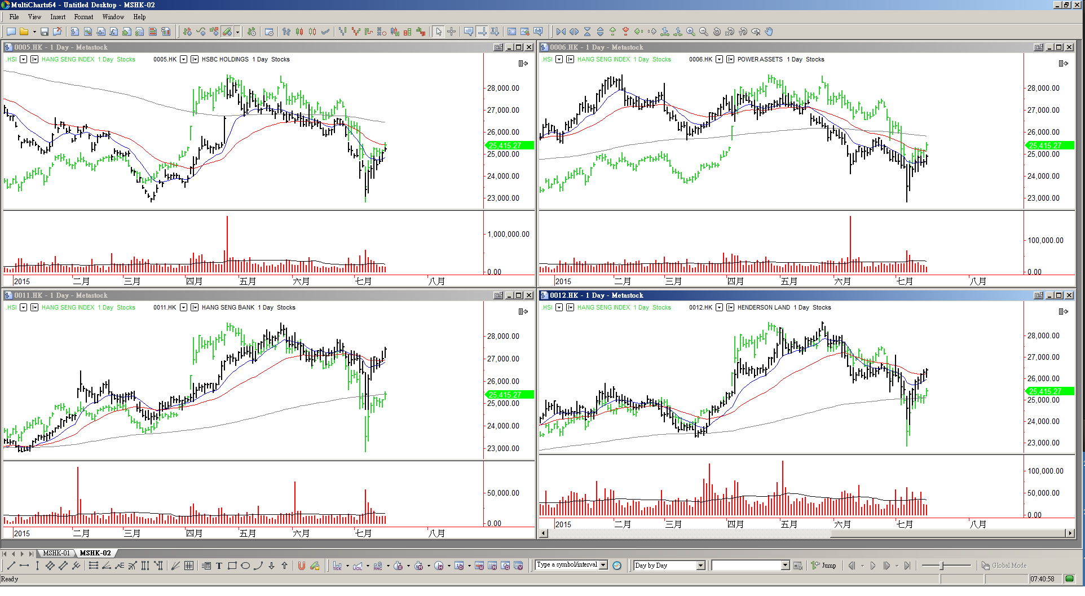The image size is (1085, 596).
Task: Click the open folder icon
Action: click(24, 32)
